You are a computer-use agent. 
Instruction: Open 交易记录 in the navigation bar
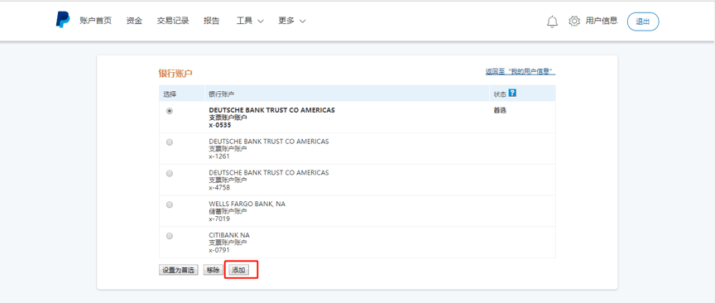tap(173, 21)
